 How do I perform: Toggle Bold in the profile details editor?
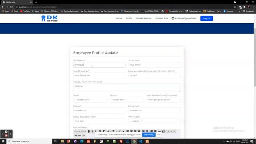point(89,132)
